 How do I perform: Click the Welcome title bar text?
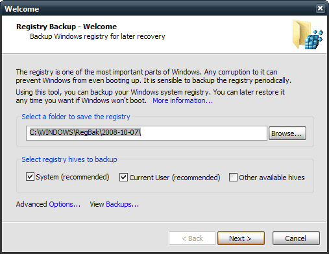coord(22,9)
